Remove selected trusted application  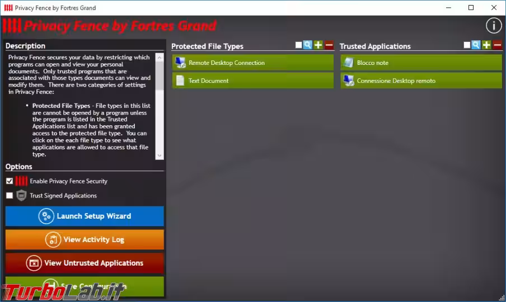[497, 45]
